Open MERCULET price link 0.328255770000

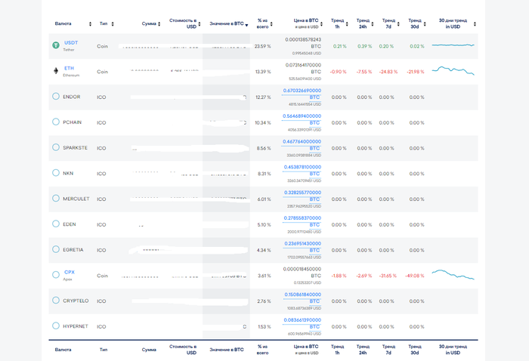[x=302, y=193]
